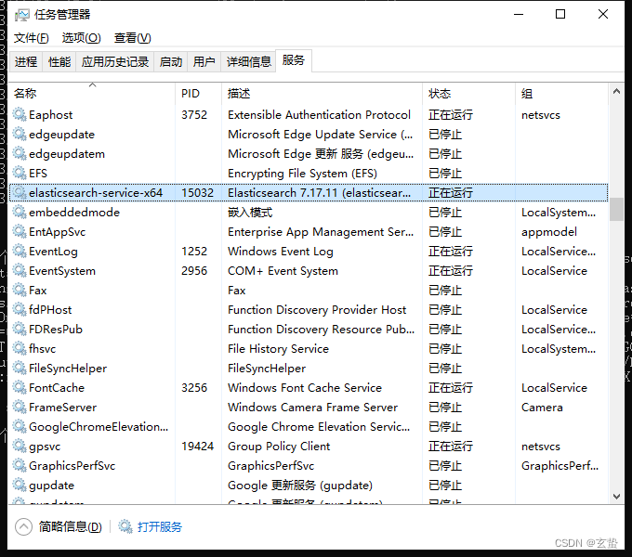Viewport: 632px width, 557px height.
Task: Open the 查看(V) menu
Action: [x=133, y=38]
